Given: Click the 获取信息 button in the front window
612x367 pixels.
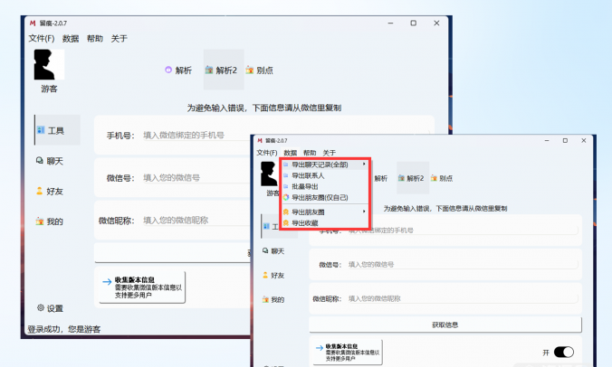Looking at the screenshot, I should point(445,325).
